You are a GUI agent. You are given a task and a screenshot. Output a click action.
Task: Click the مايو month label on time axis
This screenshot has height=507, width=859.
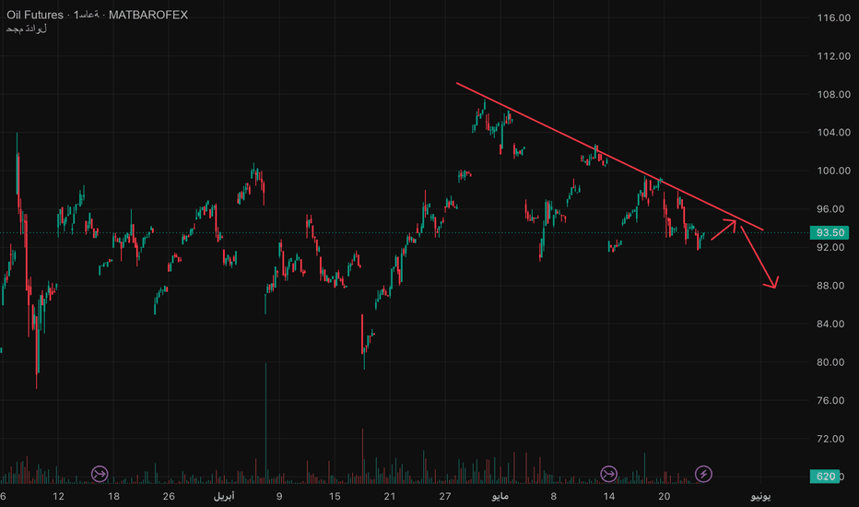click(500, 496)
